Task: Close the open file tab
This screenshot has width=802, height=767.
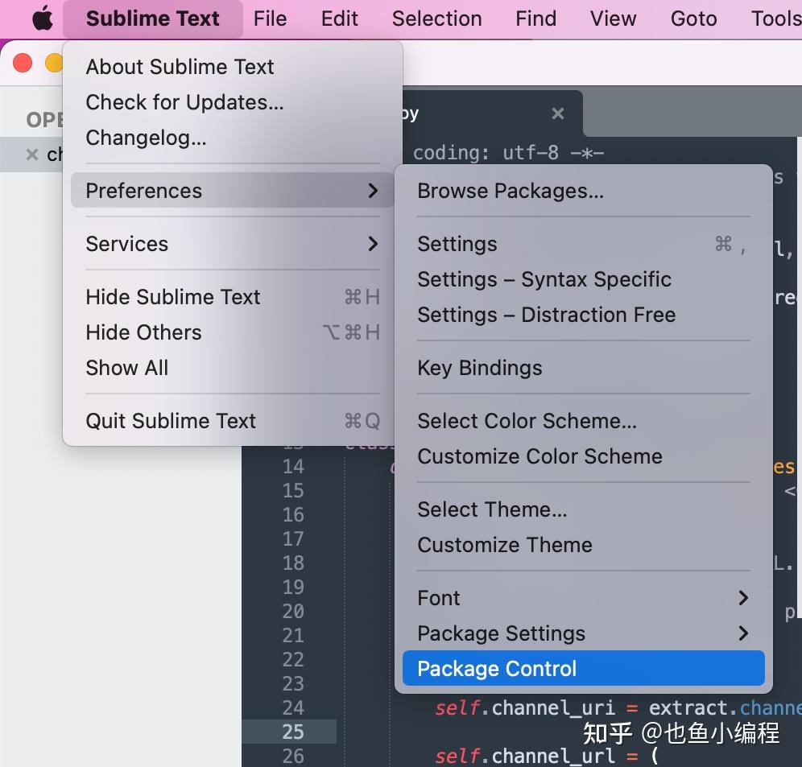Action: point(557,113)
